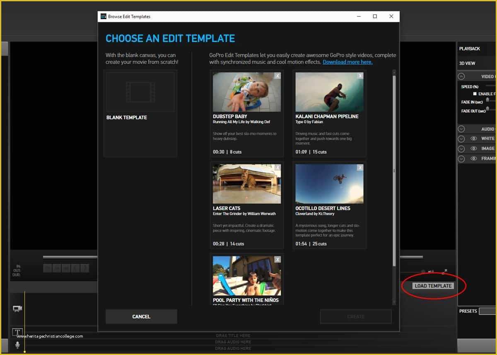497x355 pixels.
Task: Select the Dubstep Baby template thumbnail
Action: (x=247, y=92)
